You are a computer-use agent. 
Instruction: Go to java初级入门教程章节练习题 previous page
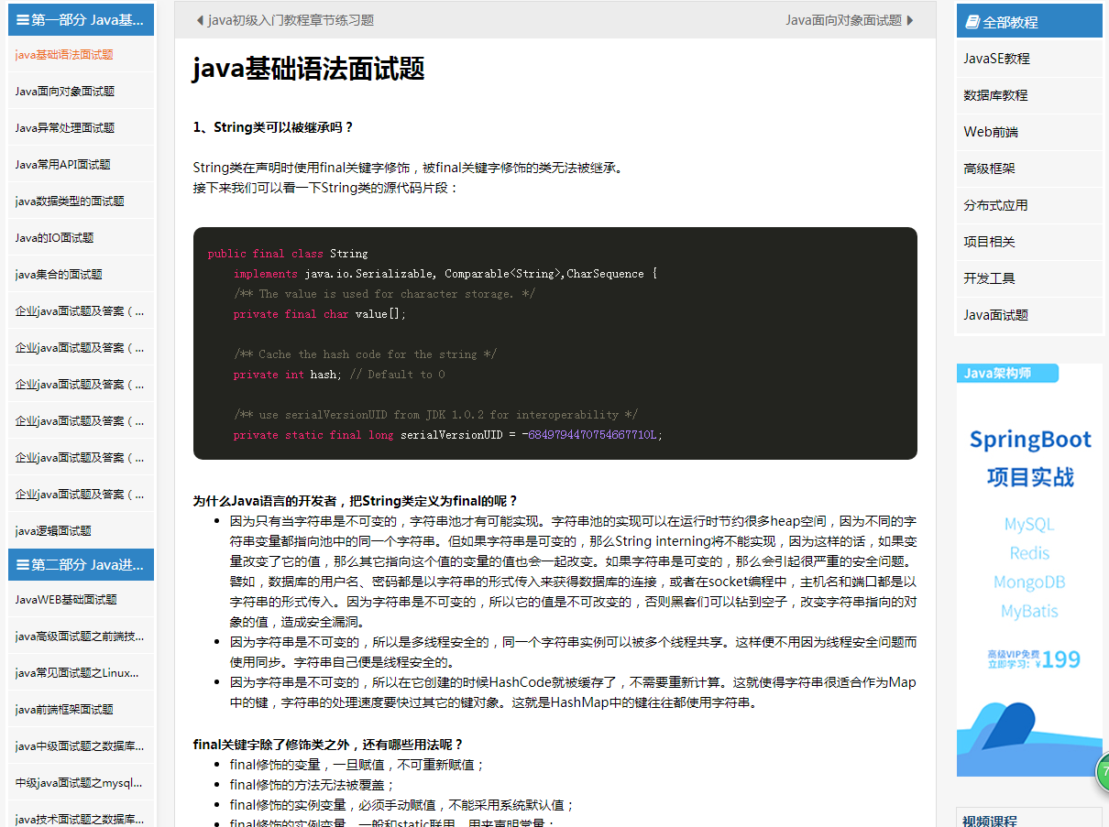[x=291, y=20]
